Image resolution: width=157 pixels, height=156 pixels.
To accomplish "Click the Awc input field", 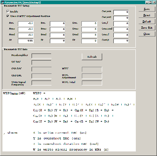I will coord(26,24).
